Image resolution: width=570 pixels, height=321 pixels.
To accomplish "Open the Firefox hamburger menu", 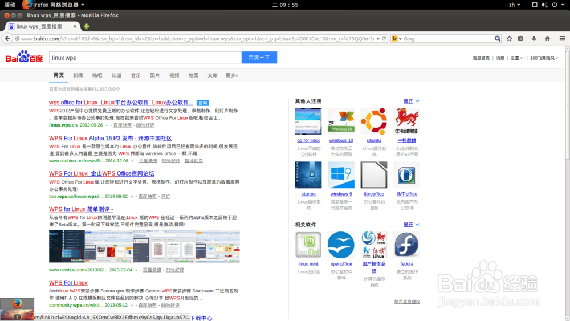I will click(x=563, y=39).
